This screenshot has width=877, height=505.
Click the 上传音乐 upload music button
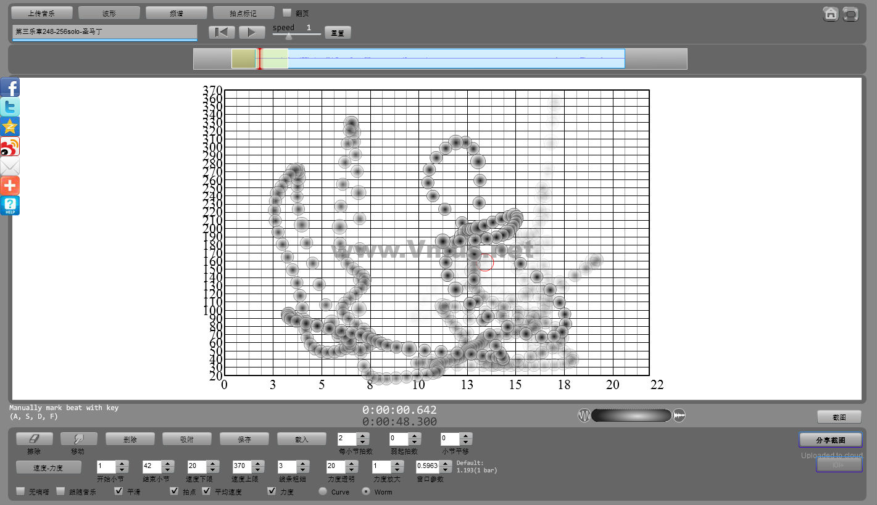[x=42, y=13]
